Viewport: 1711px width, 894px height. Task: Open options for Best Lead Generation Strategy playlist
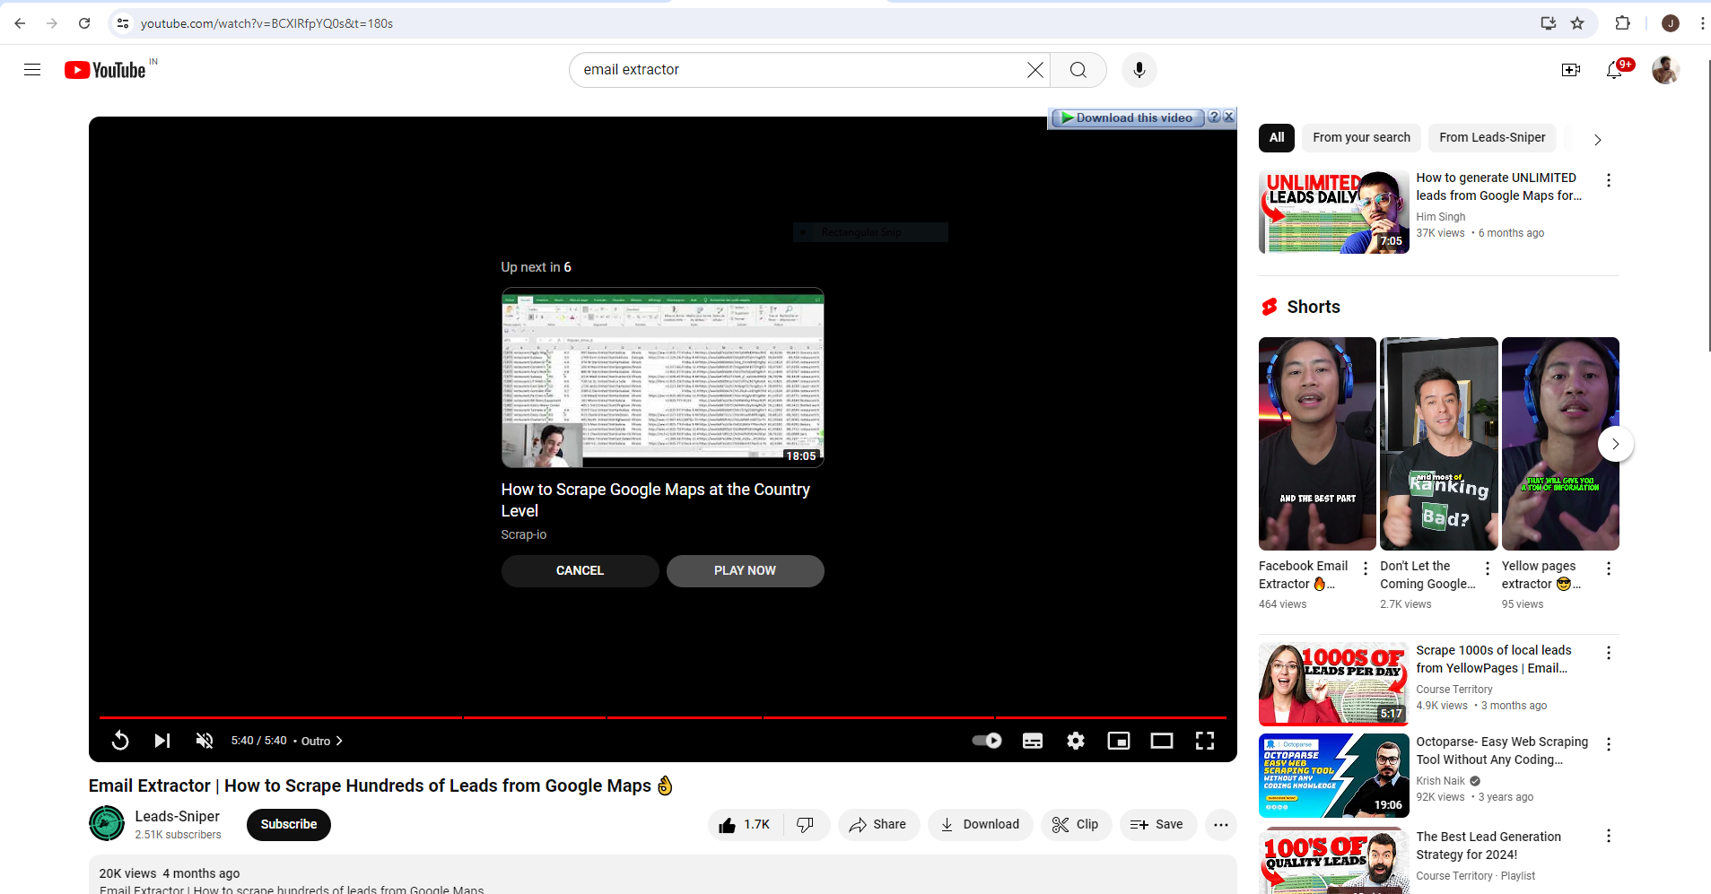(1608, 836)
